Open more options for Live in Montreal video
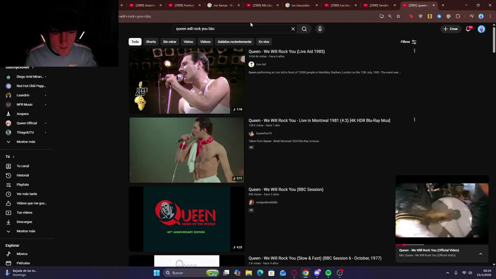Screen dimensions: 496x279 [x=414, y=120]
